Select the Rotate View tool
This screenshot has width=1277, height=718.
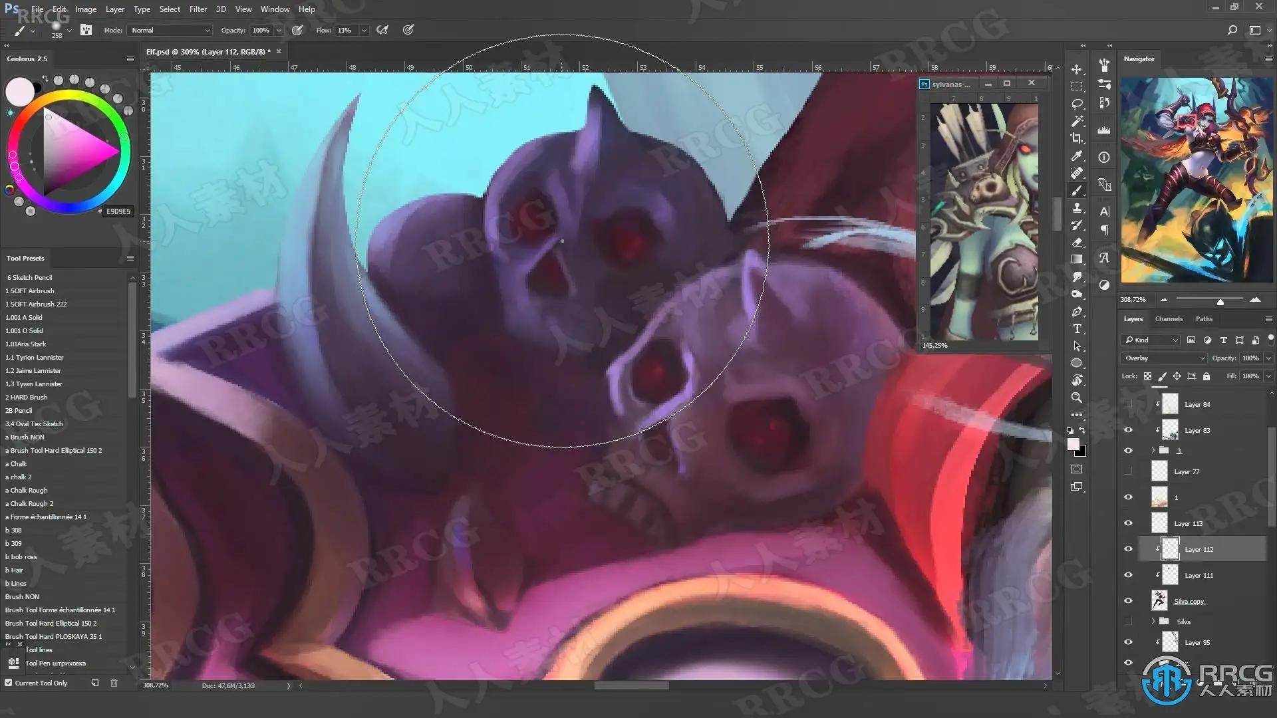click(1077, 380)
